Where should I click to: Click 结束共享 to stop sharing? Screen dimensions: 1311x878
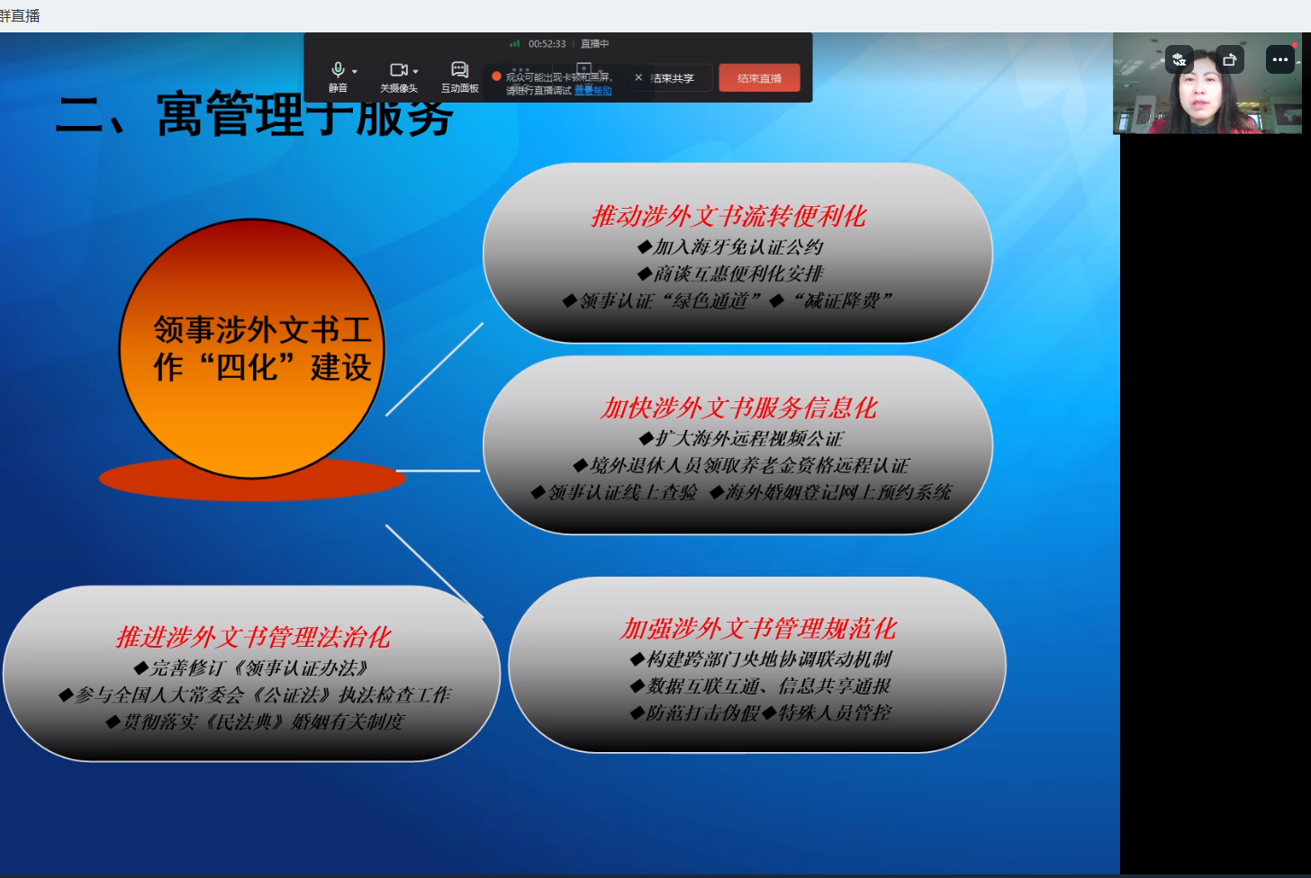pyautogui.click(x=675, y=78)
